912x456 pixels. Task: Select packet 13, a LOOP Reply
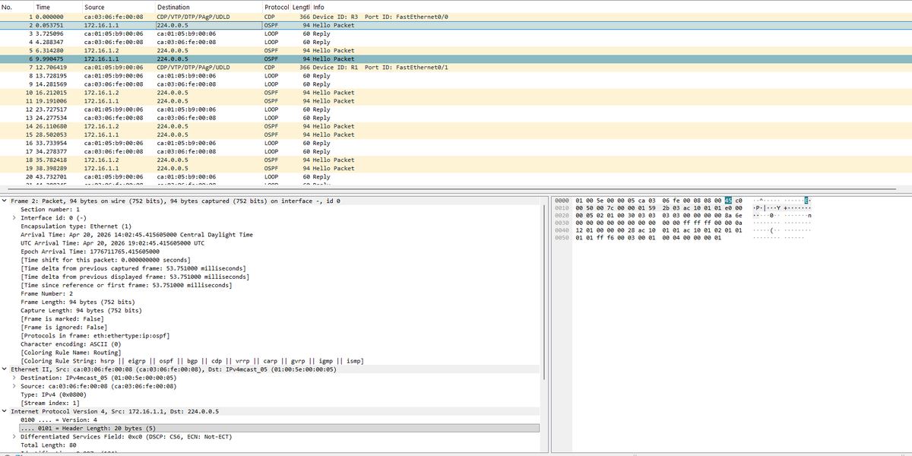tap(152, 118)
